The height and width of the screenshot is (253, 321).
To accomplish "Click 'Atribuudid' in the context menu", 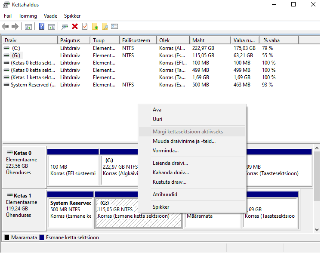I will [165, 194].
